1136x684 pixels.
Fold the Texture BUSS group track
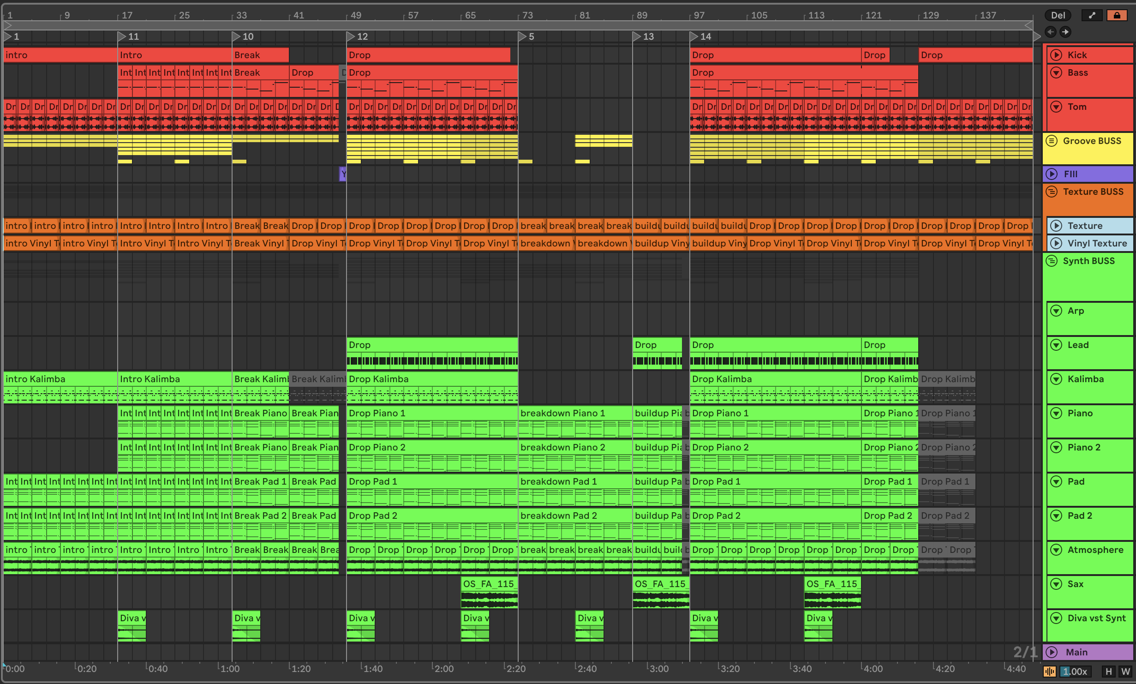click(1052, 192)
